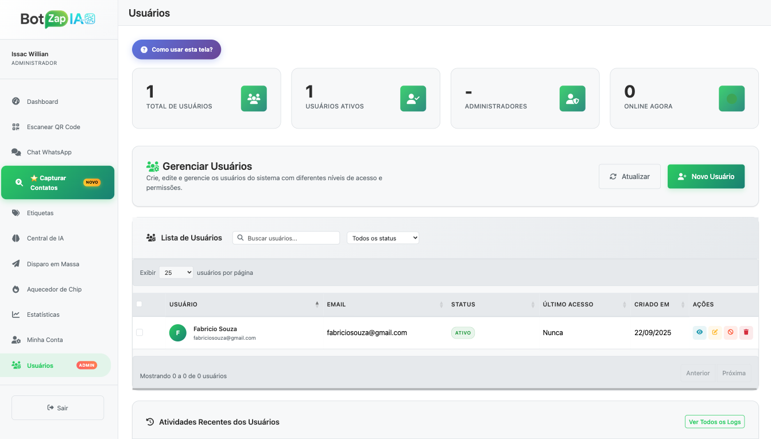Open the Todos os status dropdown
Screen dimensions: 771x439
point(383,238)
